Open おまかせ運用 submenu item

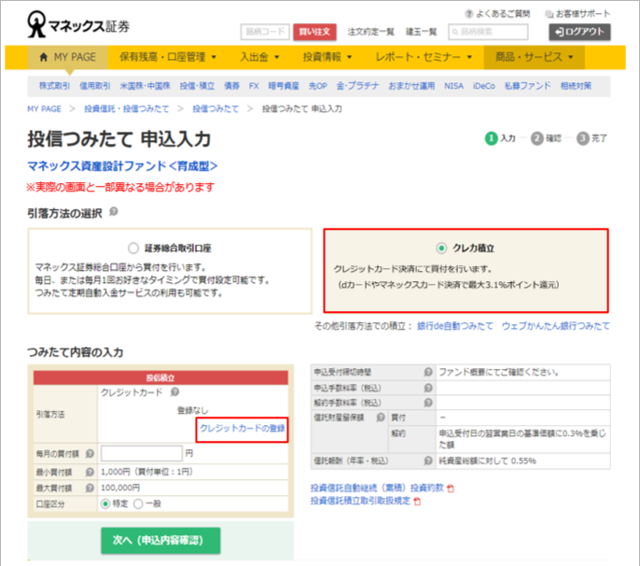tap(411, 86)
